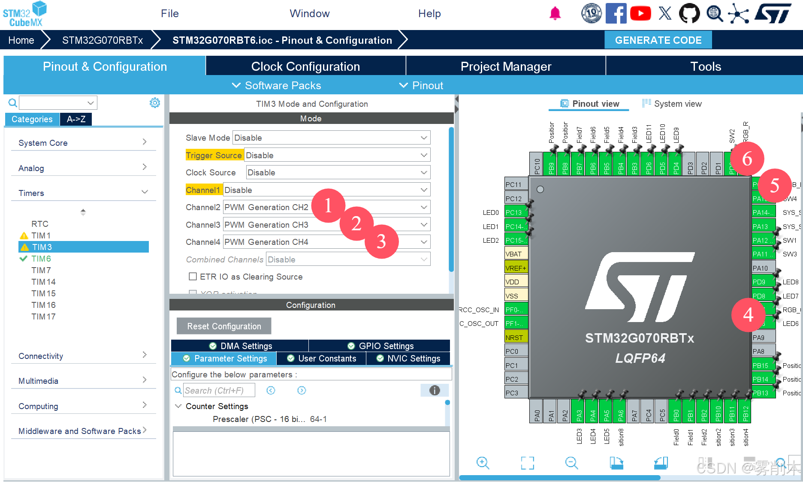
Task: Show parameter info description icon
Action: click(435, 390)
